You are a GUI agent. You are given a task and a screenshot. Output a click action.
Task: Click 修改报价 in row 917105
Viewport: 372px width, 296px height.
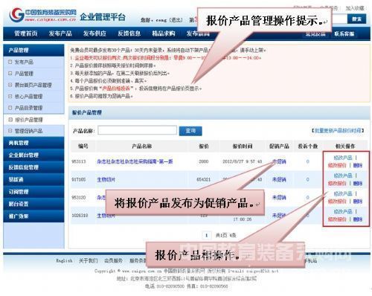337,184
